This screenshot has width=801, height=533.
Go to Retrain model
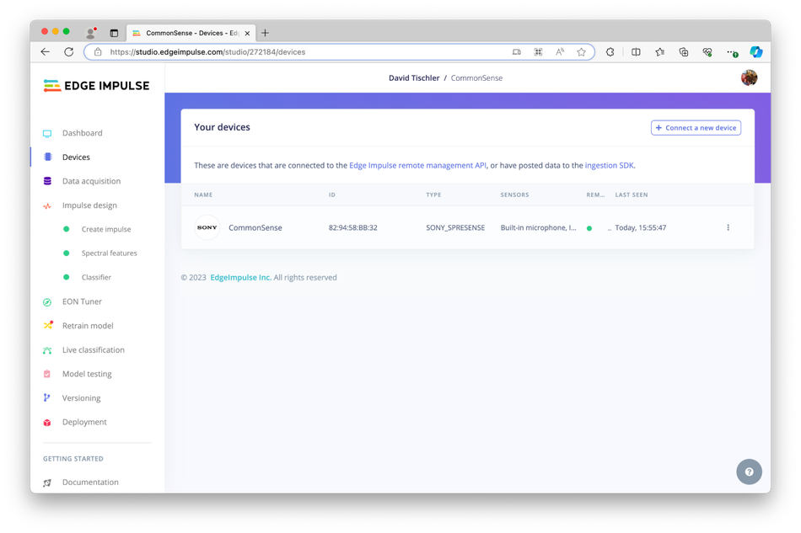point(88,325)
